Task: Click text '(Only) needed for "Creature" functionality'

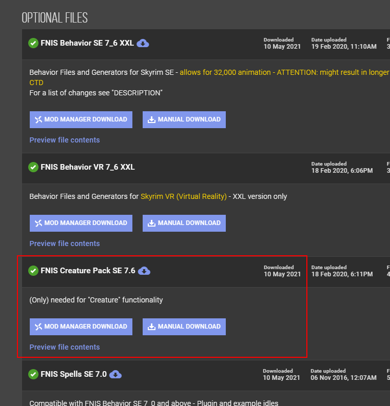Action: tap(96, 300)
